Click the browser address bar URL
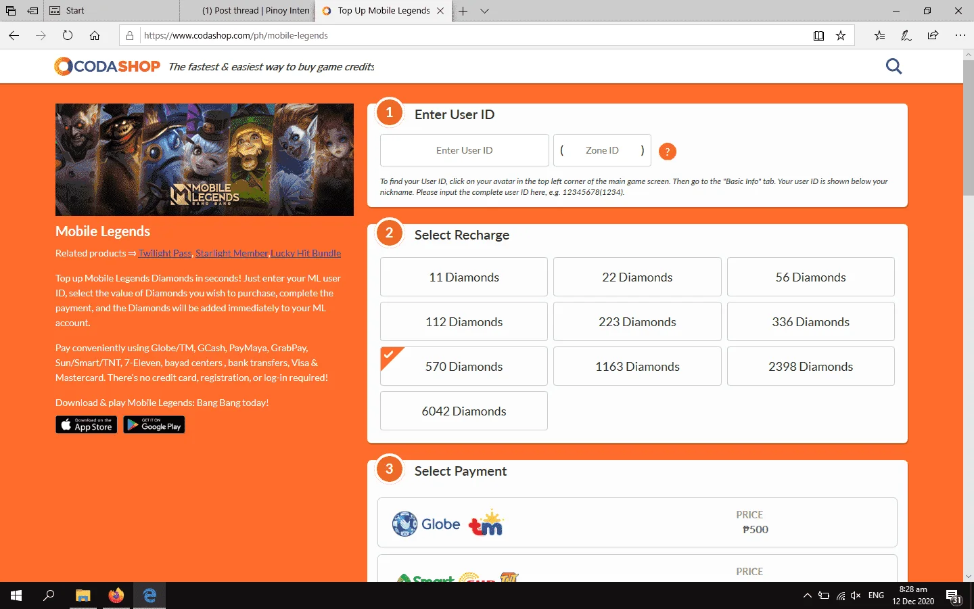This screenshot has height=609, width=974. pos(236,36)
